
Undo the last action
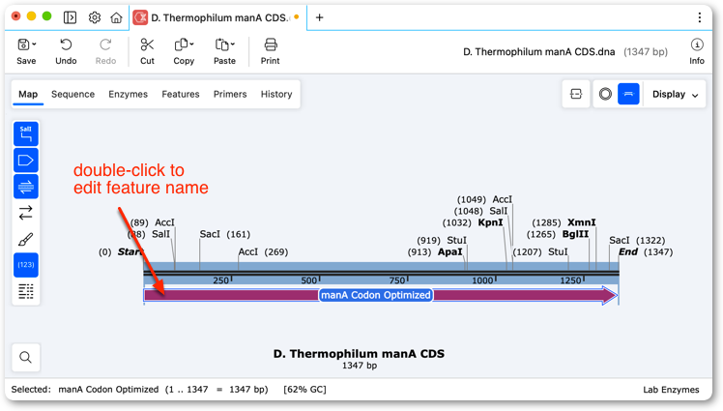66,50
